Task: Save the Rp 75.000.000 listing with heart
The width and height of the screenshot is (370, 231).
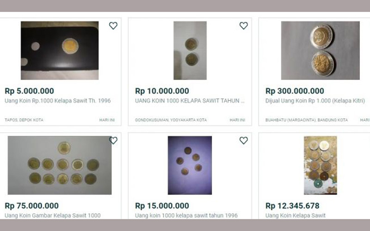Action: (x=113, y=140)
